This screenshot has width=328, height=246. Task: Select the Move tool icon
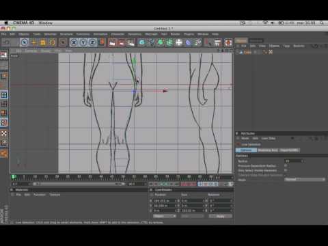[x=33, y=42]
